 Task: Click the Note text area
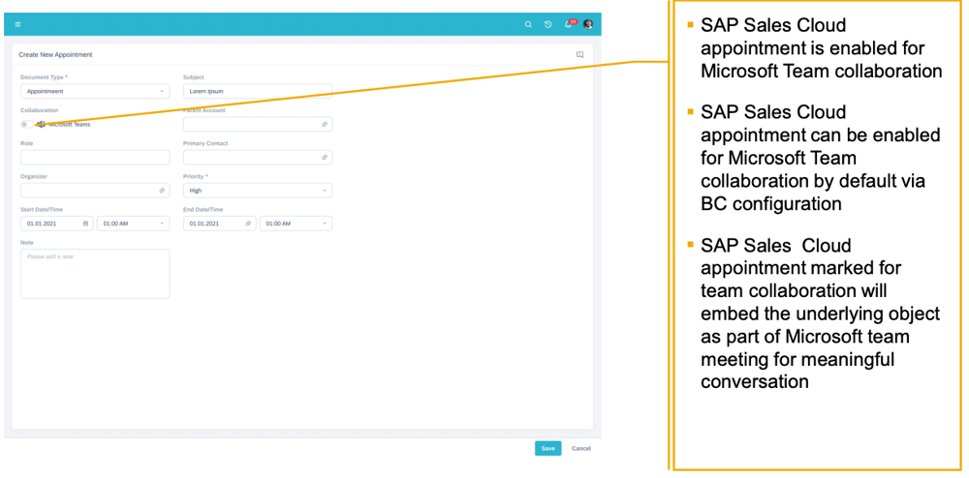click(95, 274)
